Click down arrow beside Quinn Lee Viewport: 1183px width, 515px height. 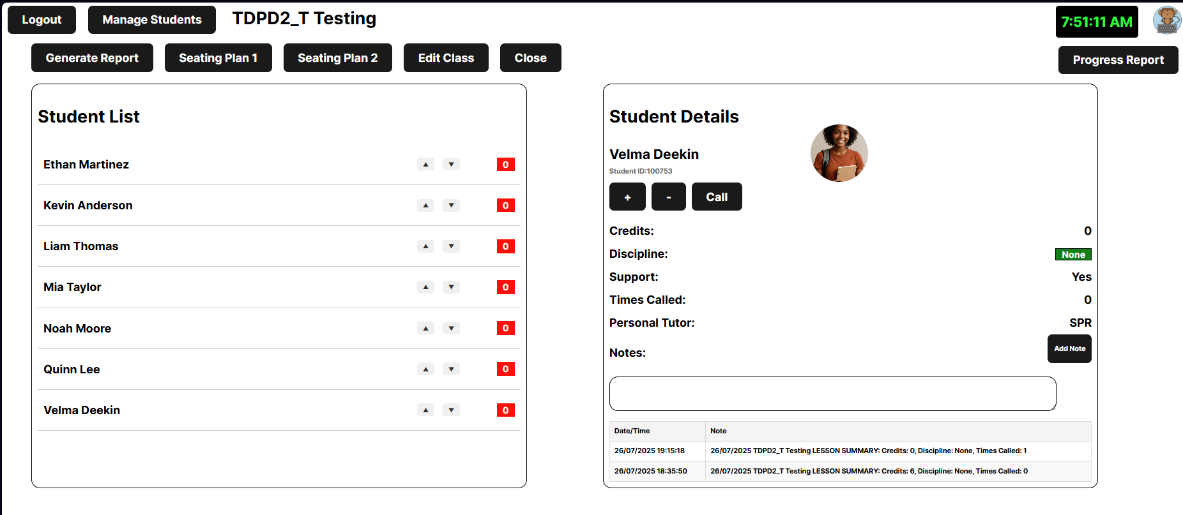(x=451, y=369)
